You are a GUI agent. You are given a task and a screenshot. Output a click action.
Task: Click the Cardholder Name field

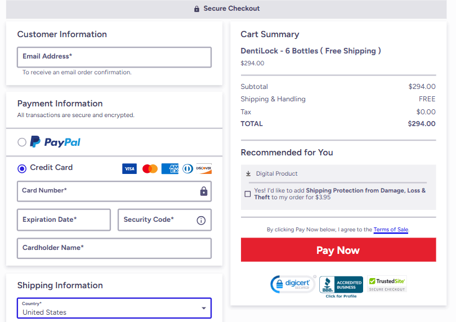coord(114,248)
